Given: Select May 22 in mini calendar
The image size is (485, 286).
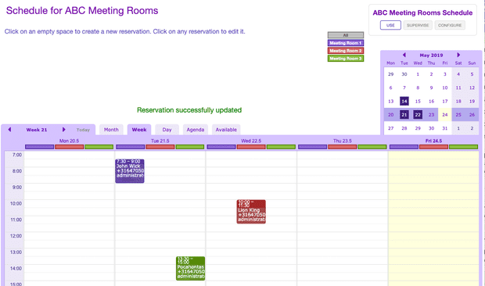Looking at the screenshot, I should pyautogui.click(x=418, y=115).
